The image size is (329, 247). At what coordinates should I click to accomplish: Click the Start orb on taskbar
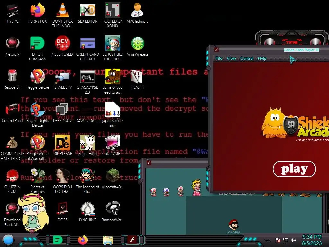point(8,240)
